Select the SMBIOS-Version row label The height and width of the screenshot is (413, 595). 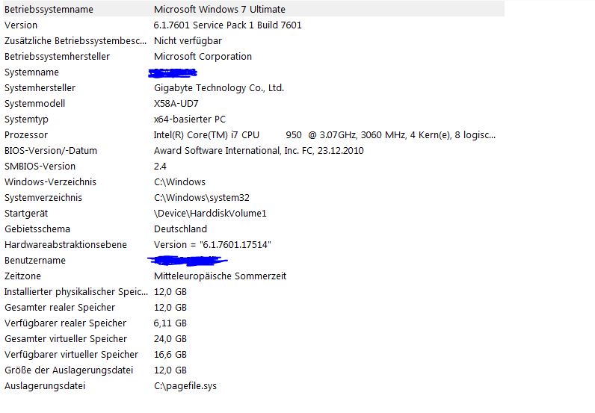coord(40,166)
